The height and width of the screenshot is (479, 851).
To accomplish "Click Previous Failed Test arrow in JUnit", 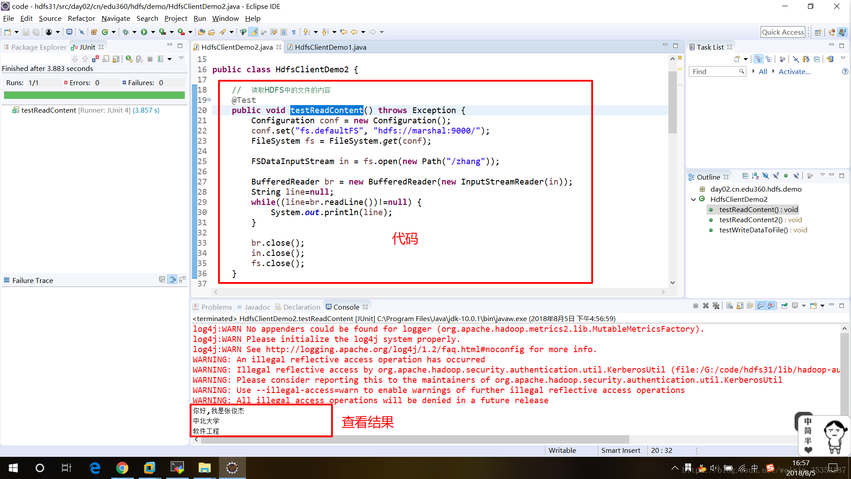I will [85, 59].
